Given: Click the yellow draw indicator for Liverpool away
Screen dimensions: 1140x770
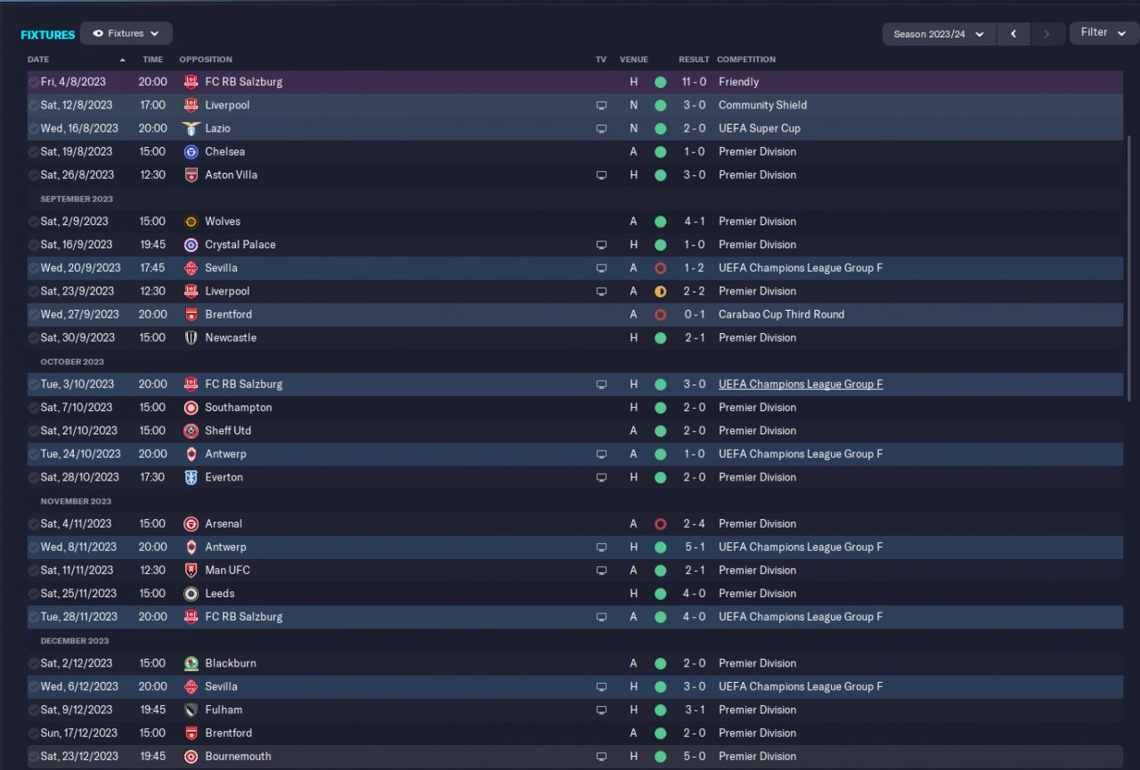Looking at the screenshot, I should tap(660, 291).
